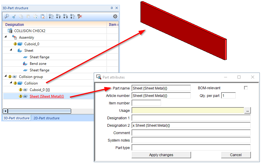
Task: Select Cuboid_0 {}{} under Collision
Action: [40, 90]
